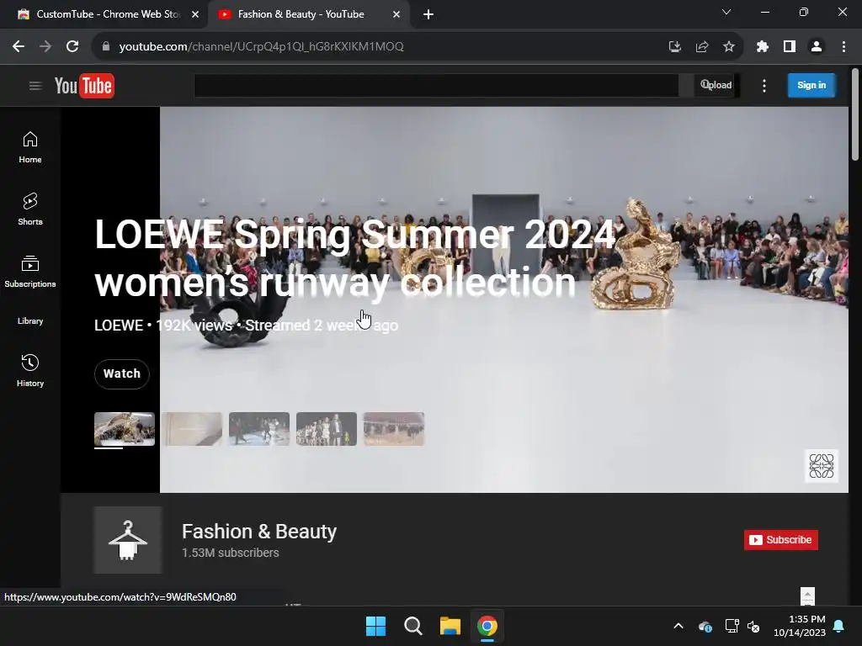Open a new browser tab
The height and width of the screenshot is (646, 862).
[428, 14]
